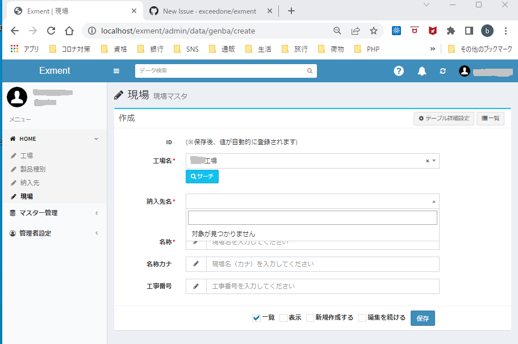Click inside the 納入先名 search box
518x344 pixels.
[312, 217]
